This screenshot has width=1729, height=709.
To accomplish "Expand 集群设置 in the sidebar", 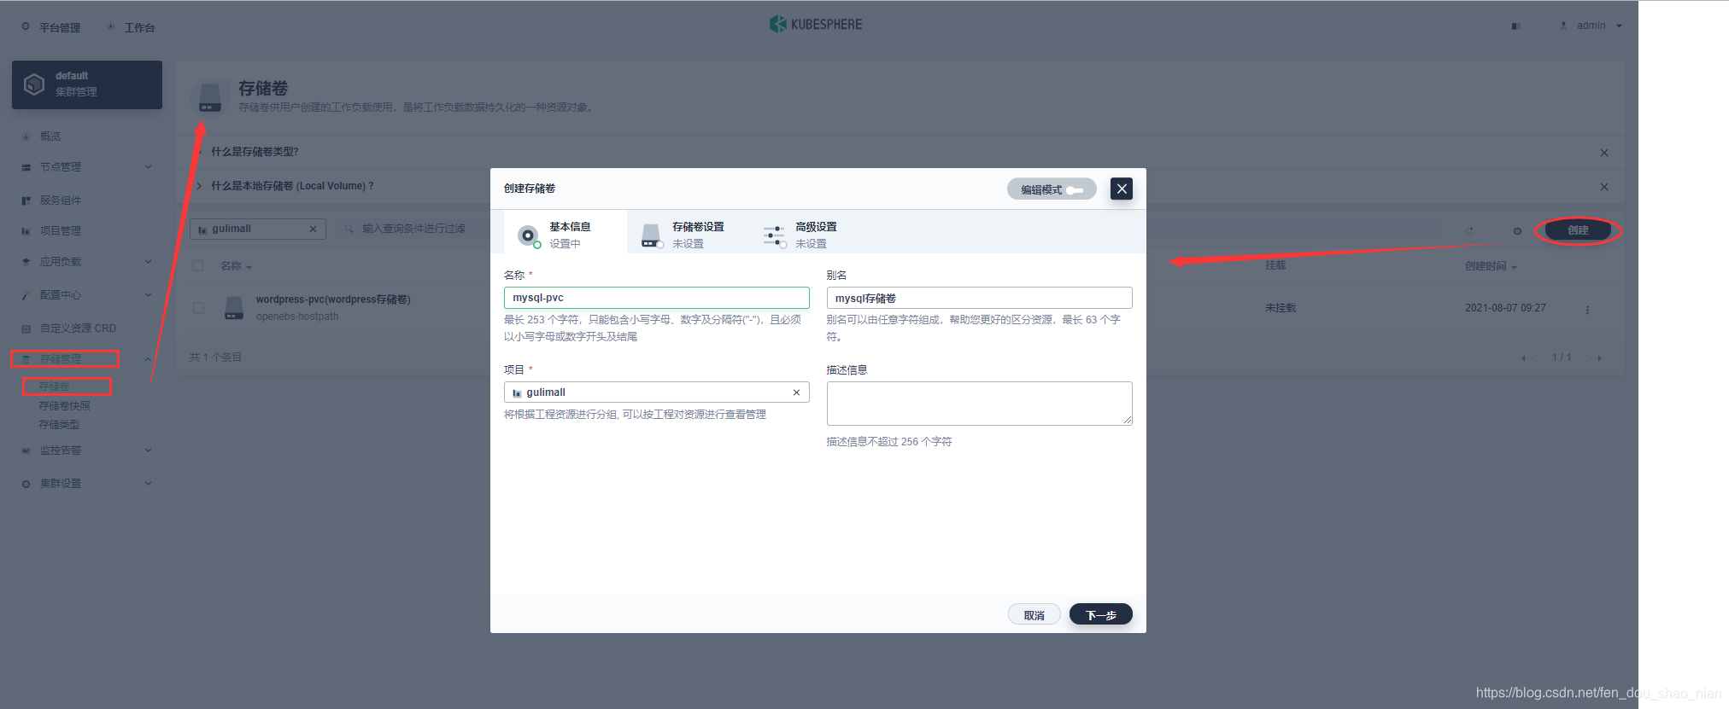I will coord(87,484).
